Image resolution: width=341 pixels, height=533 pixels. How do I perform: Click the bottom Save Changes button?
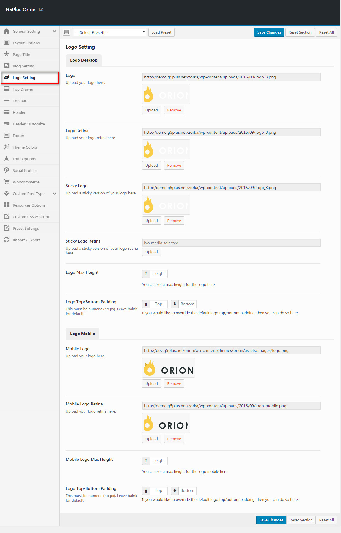(271, 520)
